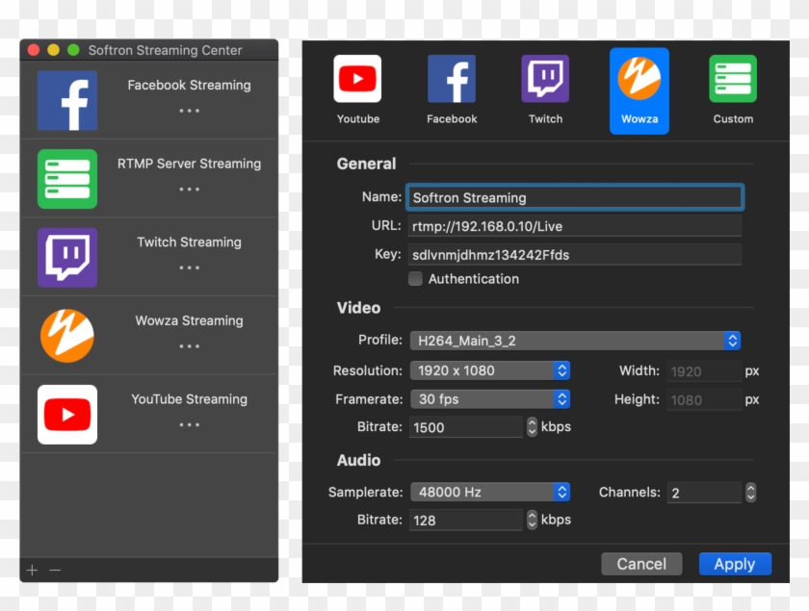This screenshot has height=611, width=809.
Task: Click the Cancel button
Action: [x=641, y=564]
